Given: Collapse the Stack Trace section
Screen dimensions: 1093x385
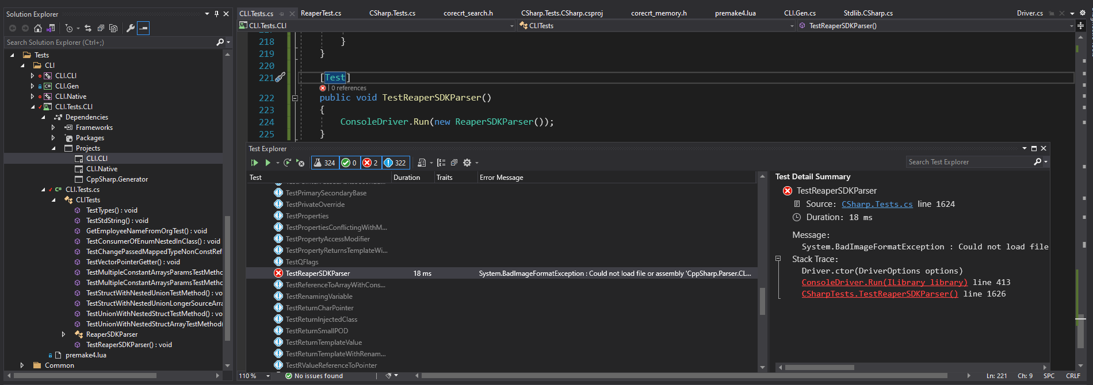Looking at the screenshot, I should 778,259.
